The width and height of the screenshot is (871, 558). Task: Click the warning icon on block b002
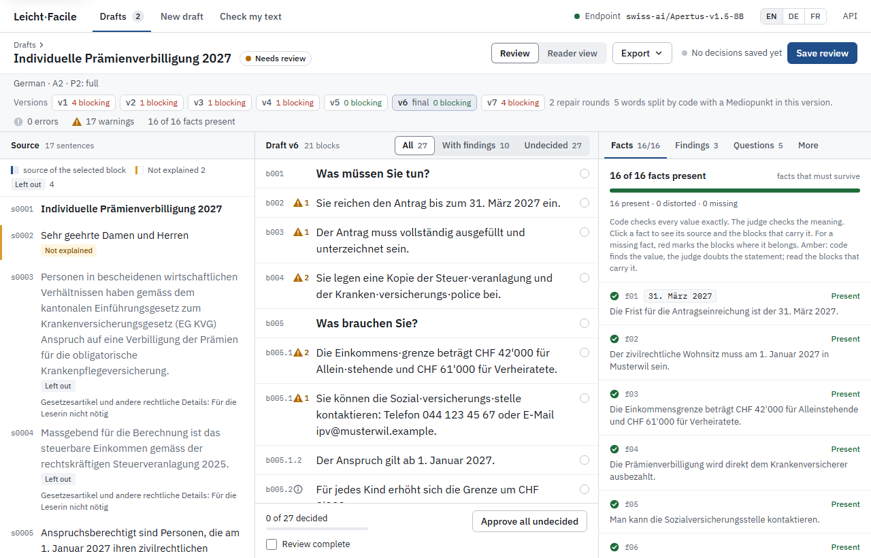[297, 203]
